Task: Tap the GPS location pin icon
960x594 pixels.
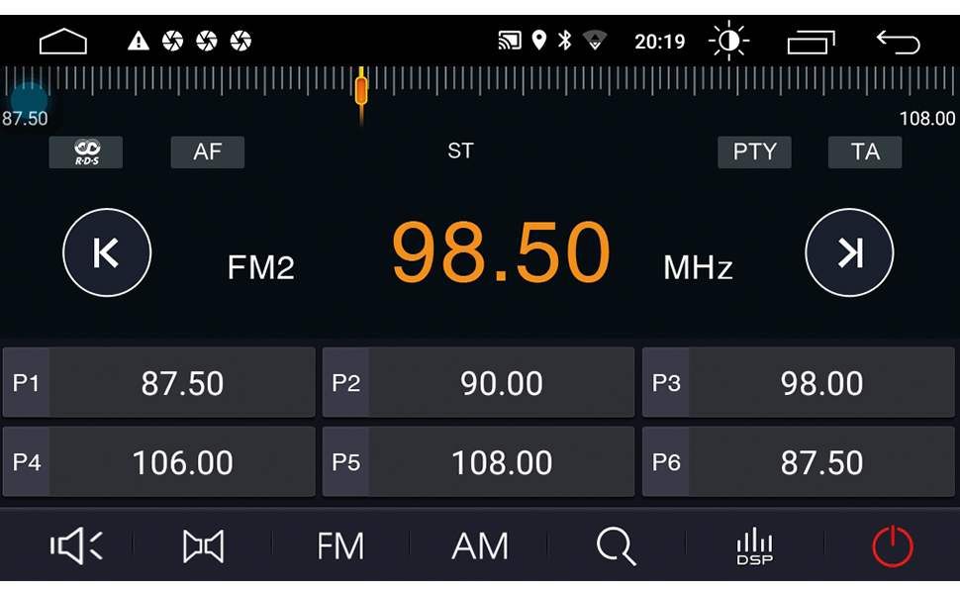Action: click(x=538, y=41)
